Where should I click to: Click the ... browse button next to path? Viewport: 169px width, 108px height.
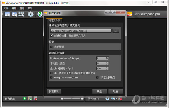(116, 31)
